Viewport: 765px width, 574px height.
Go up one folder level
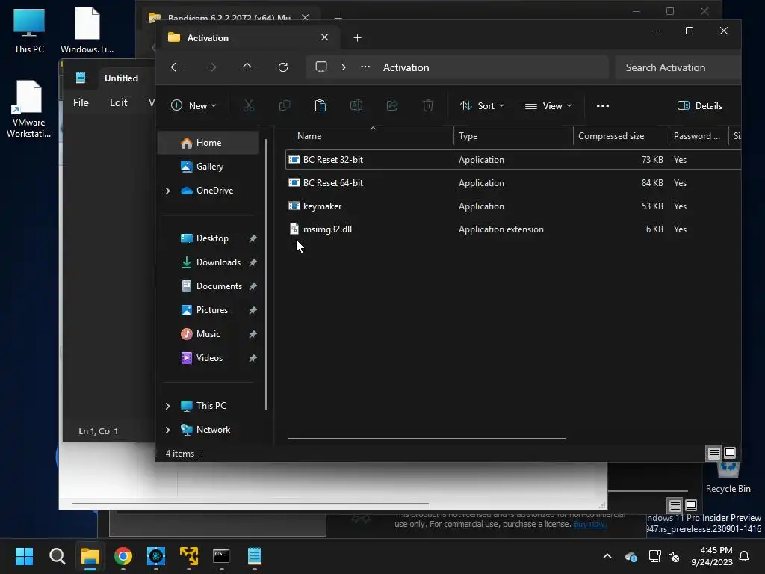pos(247,67)
